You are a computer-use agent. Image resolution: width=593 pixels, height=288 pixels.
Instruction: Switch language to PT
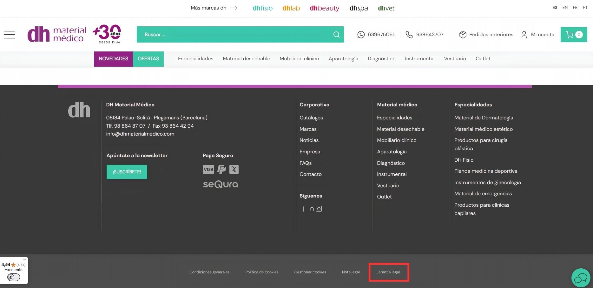tap(585, 8)
